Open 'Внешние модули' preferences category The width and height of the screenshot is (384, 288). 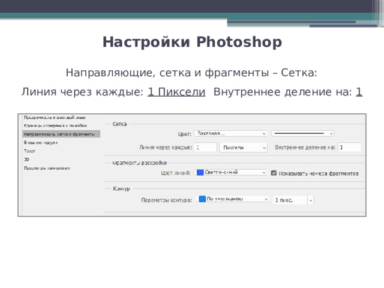coord(41,143)
